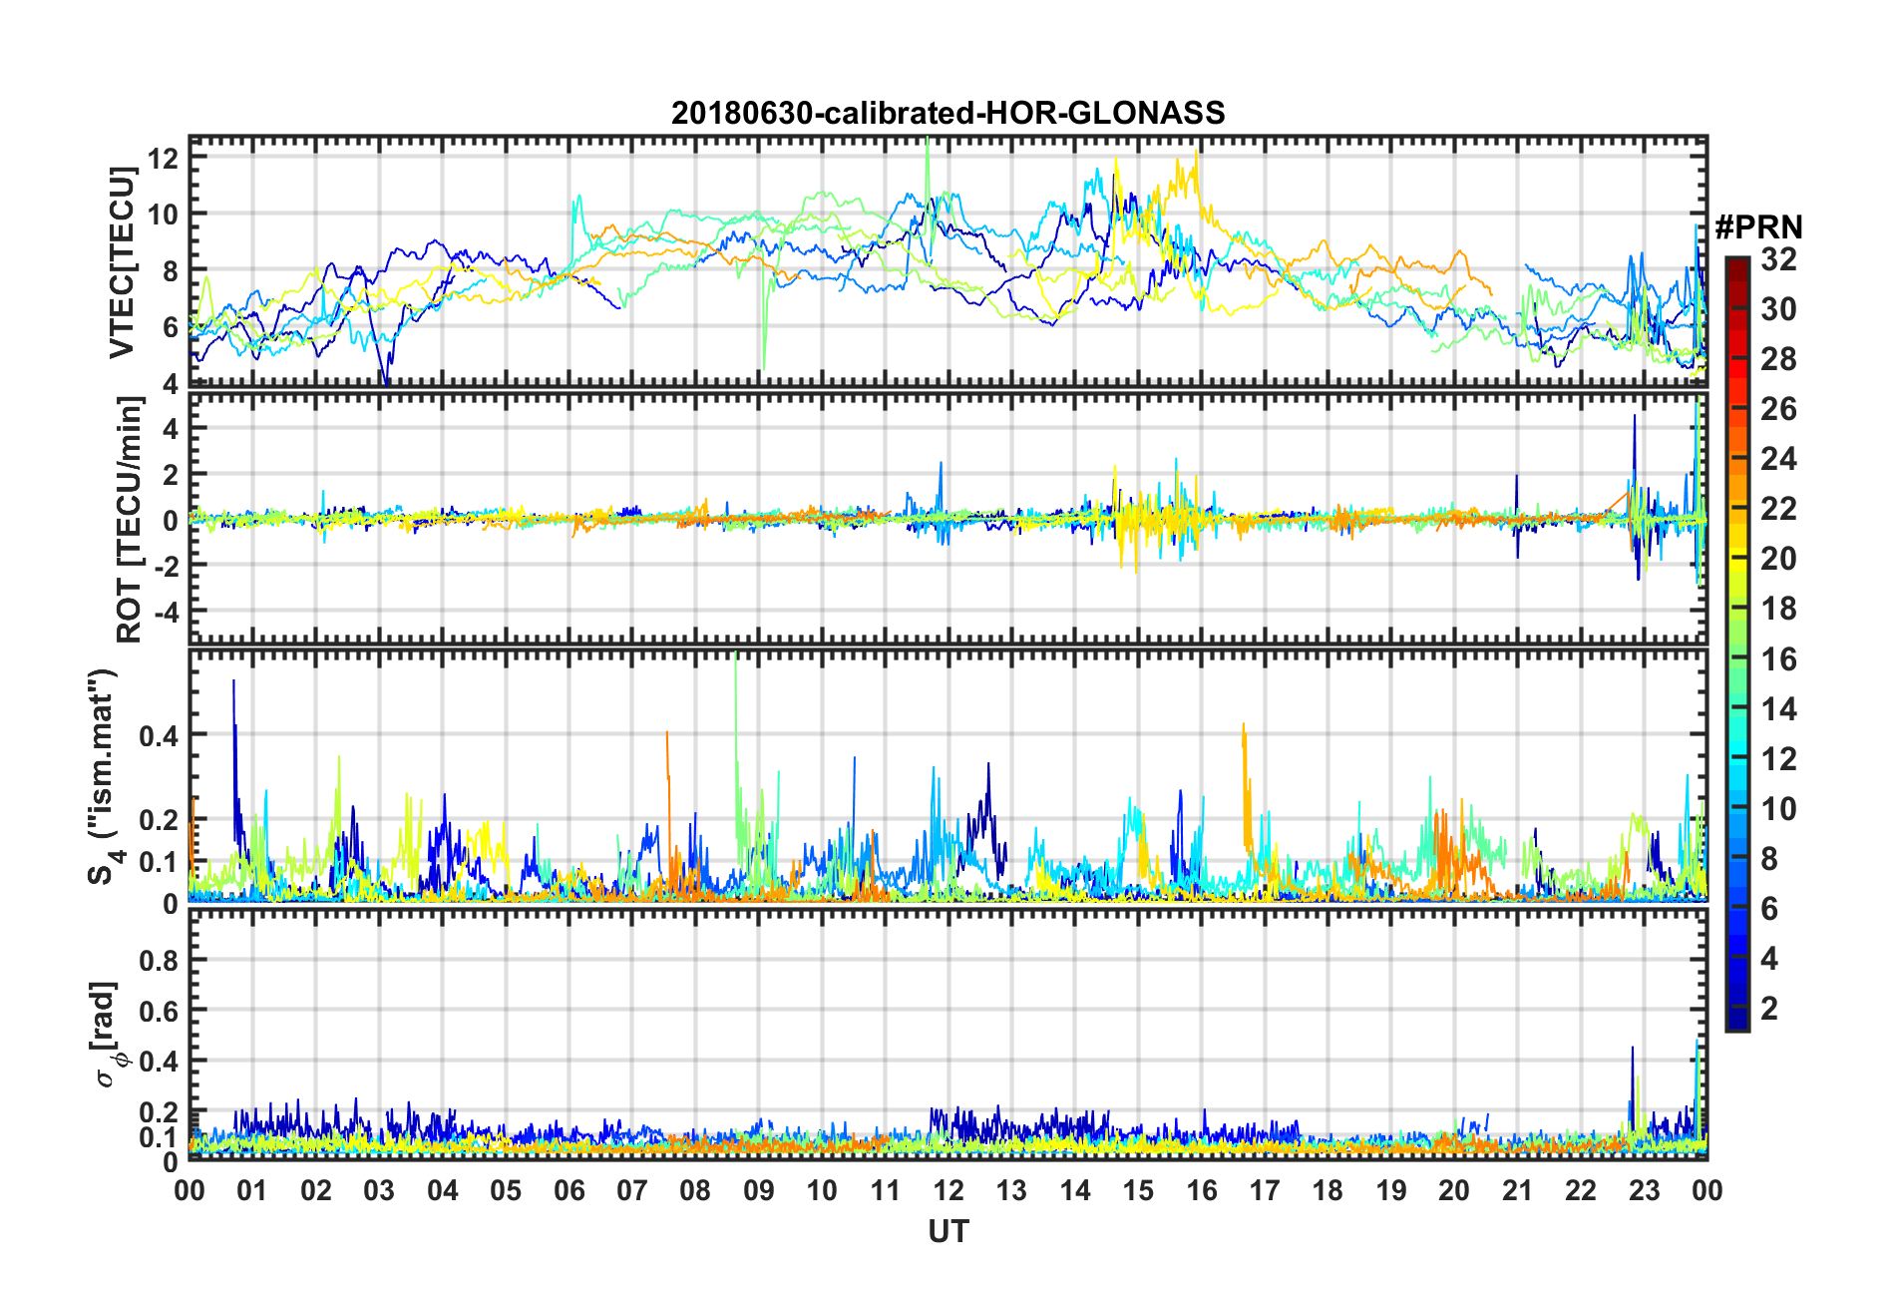Select colorbar tick label 8
The width and height of the screenshot is (1897, 1289).
point(1769,859)
